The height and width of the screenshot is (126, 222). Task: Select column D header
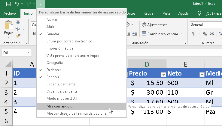tap(147, 64)
